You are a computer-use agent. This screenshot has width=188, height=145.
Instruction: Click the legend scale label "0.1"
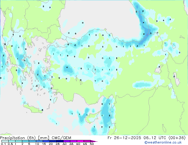pyautogui.click(x=3, y=144)
